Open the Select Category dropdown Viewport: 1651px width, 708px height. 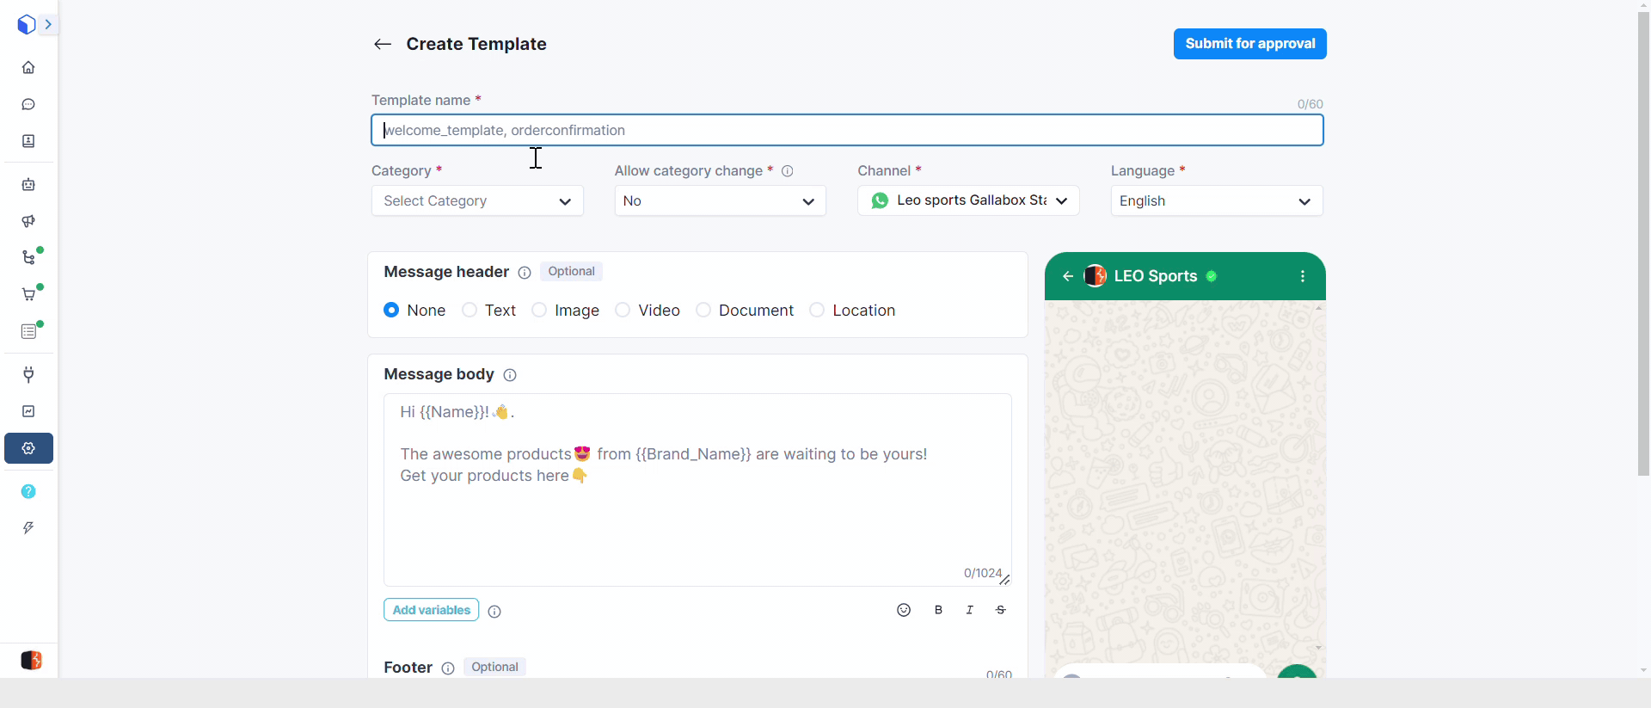[x=477, y=200]
